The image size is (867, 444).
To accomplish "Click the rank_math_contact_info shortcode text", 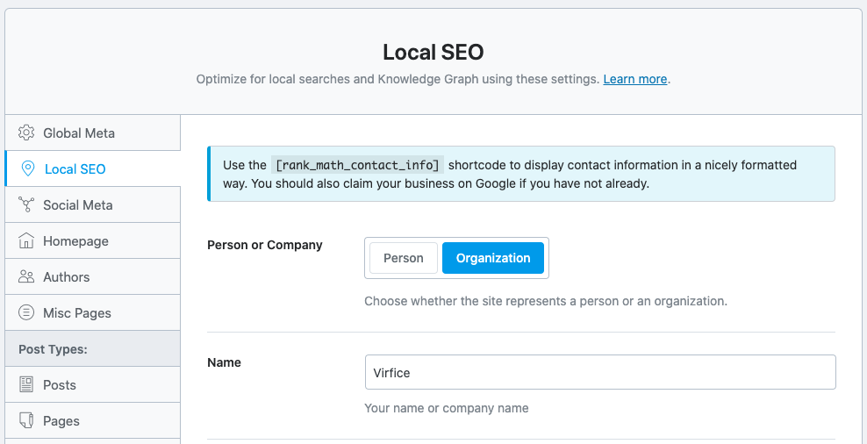I will pos(357,165).
